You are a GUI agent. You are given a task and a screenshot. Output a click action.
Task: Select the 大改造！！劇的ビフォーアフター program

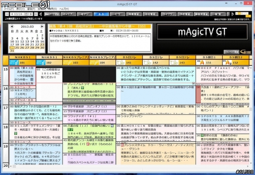coord(223,94)
